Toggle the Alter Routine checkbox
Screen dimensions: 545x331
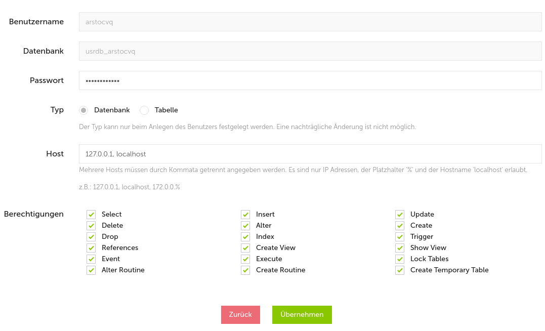coord(91,270)
